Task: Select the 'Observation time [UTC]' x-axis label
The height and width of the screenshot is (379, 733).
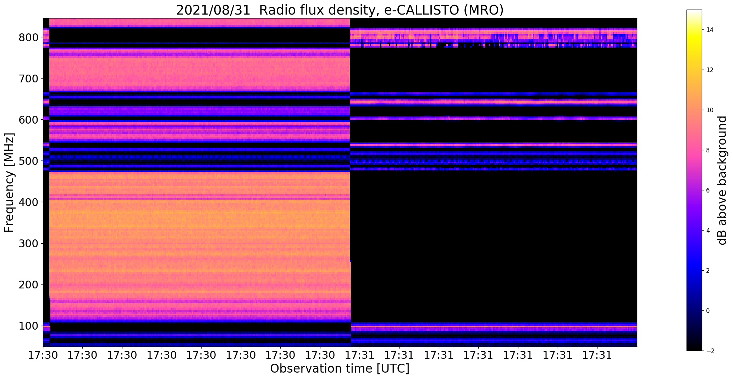Action: (340, 368)
